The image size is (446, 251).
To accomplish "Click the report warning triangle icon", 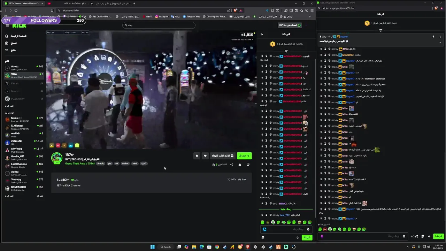I will tap(240, 165).
